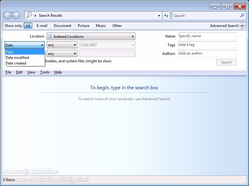
Task: Open the Tools menu
Action: (45, 72)
